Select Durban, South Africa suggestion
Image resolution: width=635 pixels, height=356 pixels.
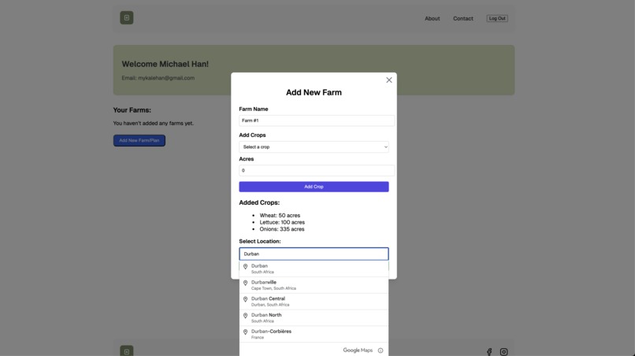314,269
